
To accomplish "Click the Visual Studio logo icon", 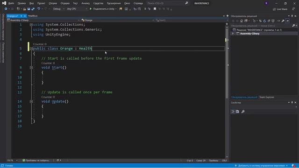I will [x=4, y=3].
